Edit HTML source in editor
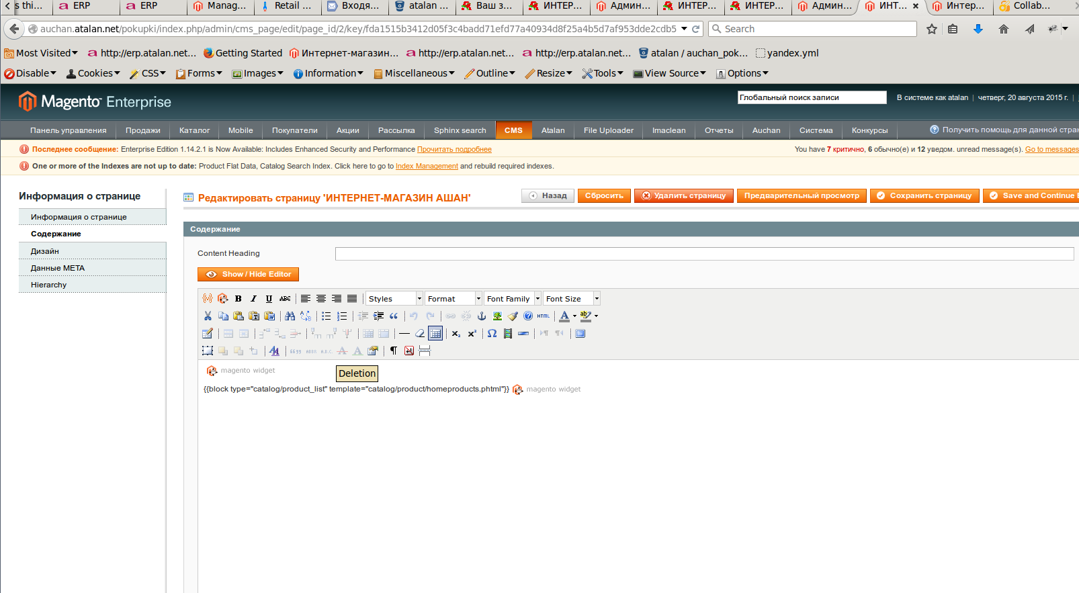 [x=544, y=316]
